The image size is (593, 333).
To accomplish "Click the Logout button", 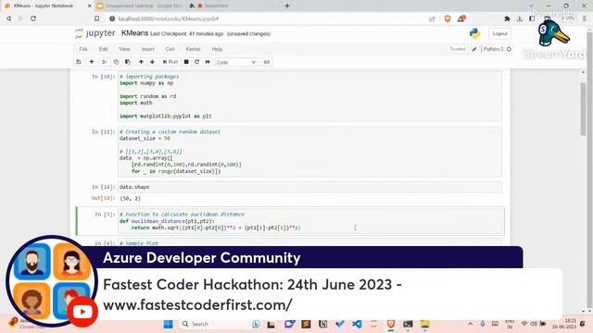I will click(499, 33).
